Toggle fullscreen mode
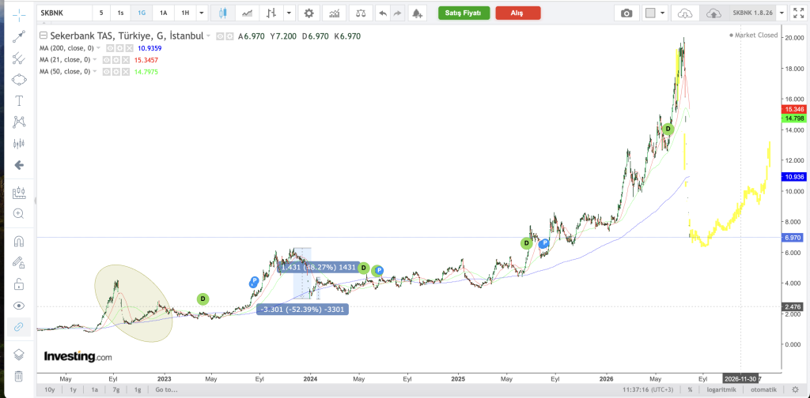 798,13
